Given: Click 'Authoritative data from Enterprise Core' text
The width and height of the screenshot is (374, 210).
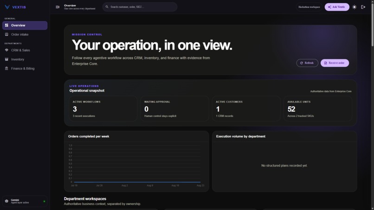Looking at the screenshot, I should pos(330,91).
